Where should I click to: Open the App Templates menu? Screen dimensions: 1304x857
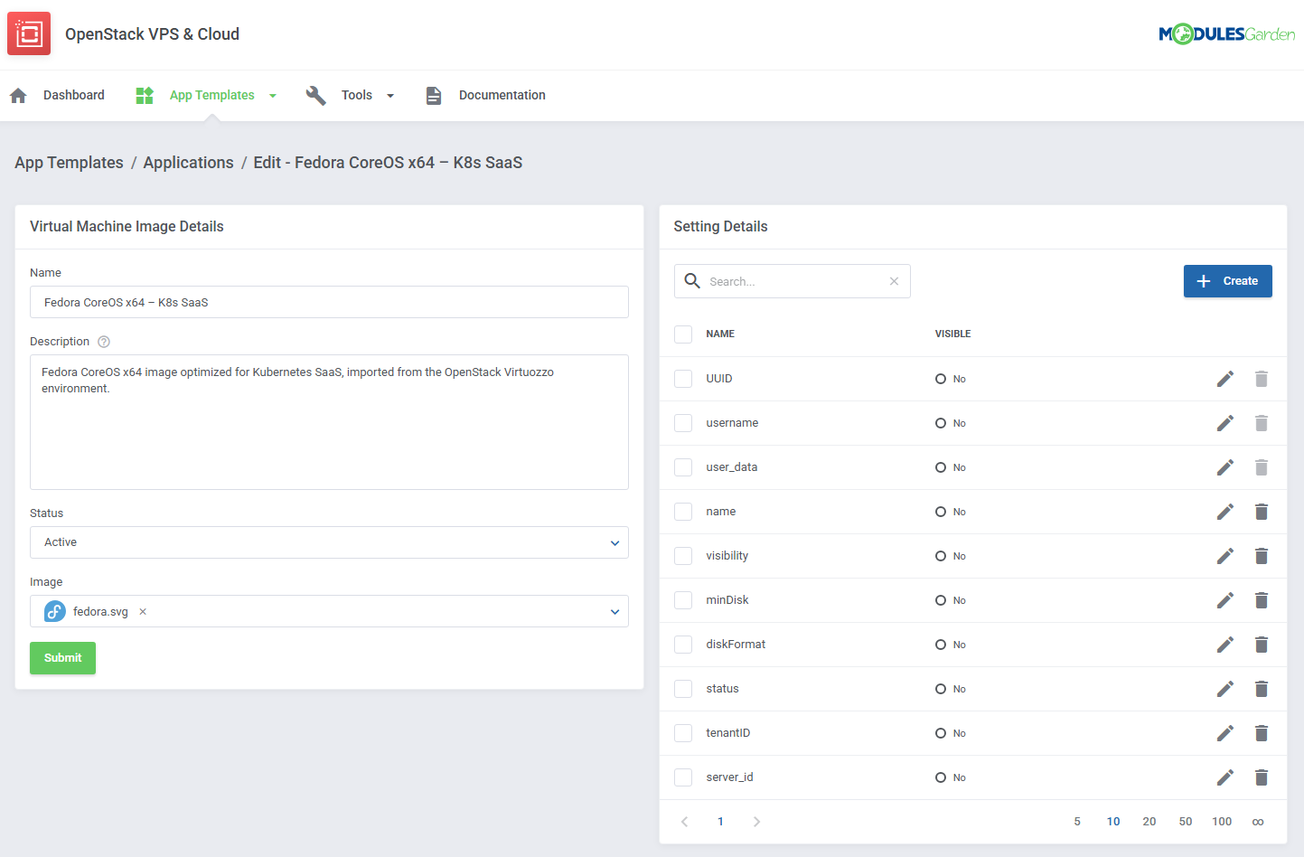pos(212,95)
